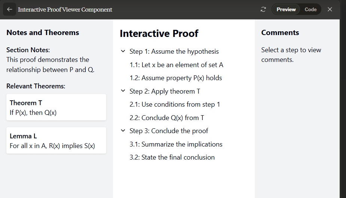346x198 pixels.
Task: Click the Interactive Proof Viewer Component title
Action: 65,9
